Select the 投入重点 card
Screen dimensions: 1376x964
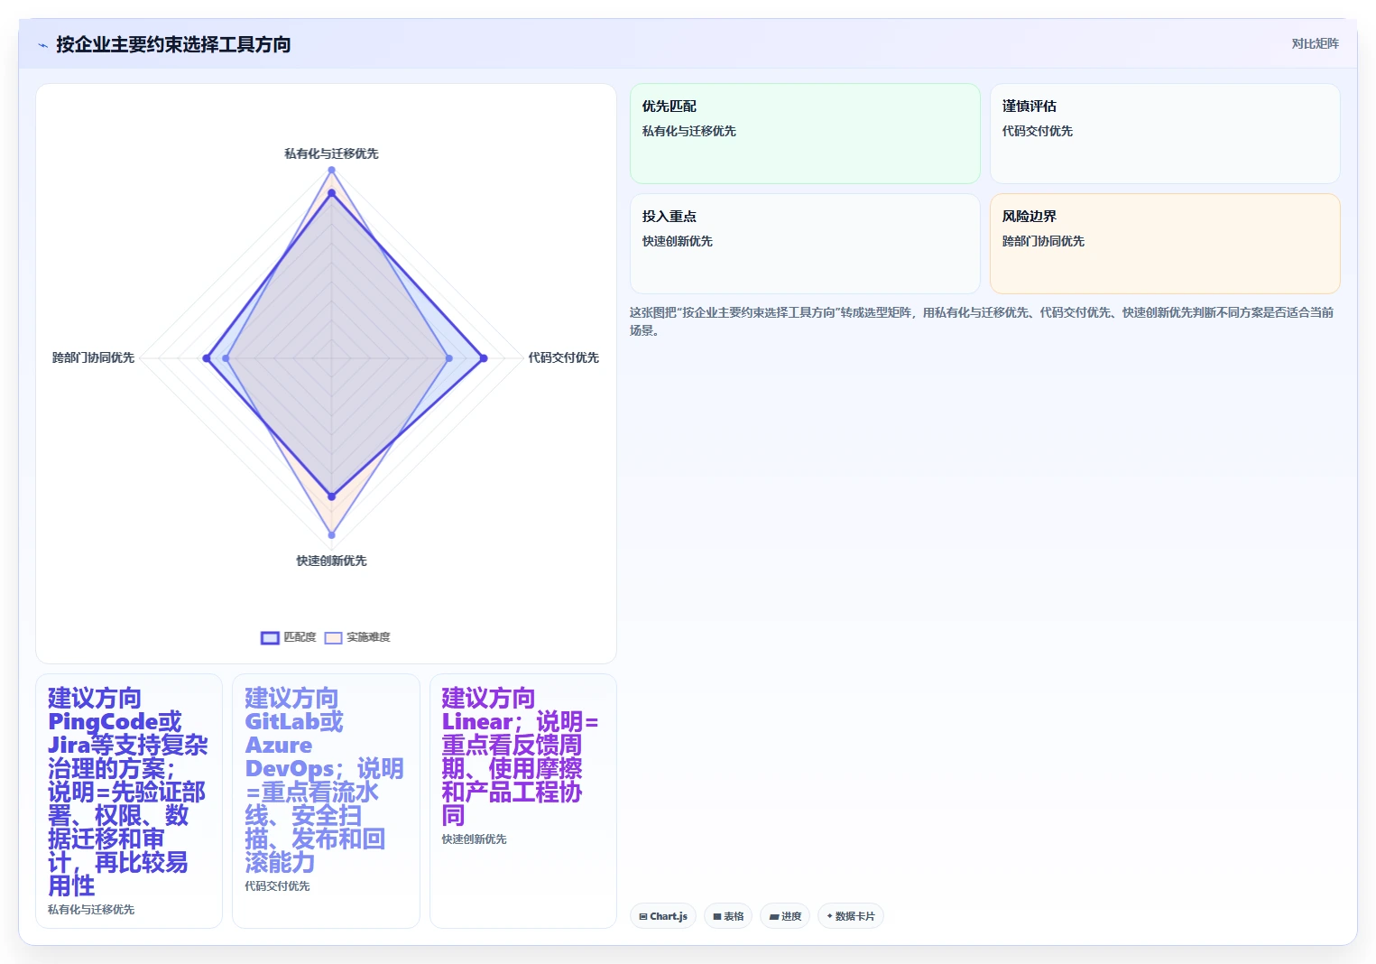click(x=805, y=244)
